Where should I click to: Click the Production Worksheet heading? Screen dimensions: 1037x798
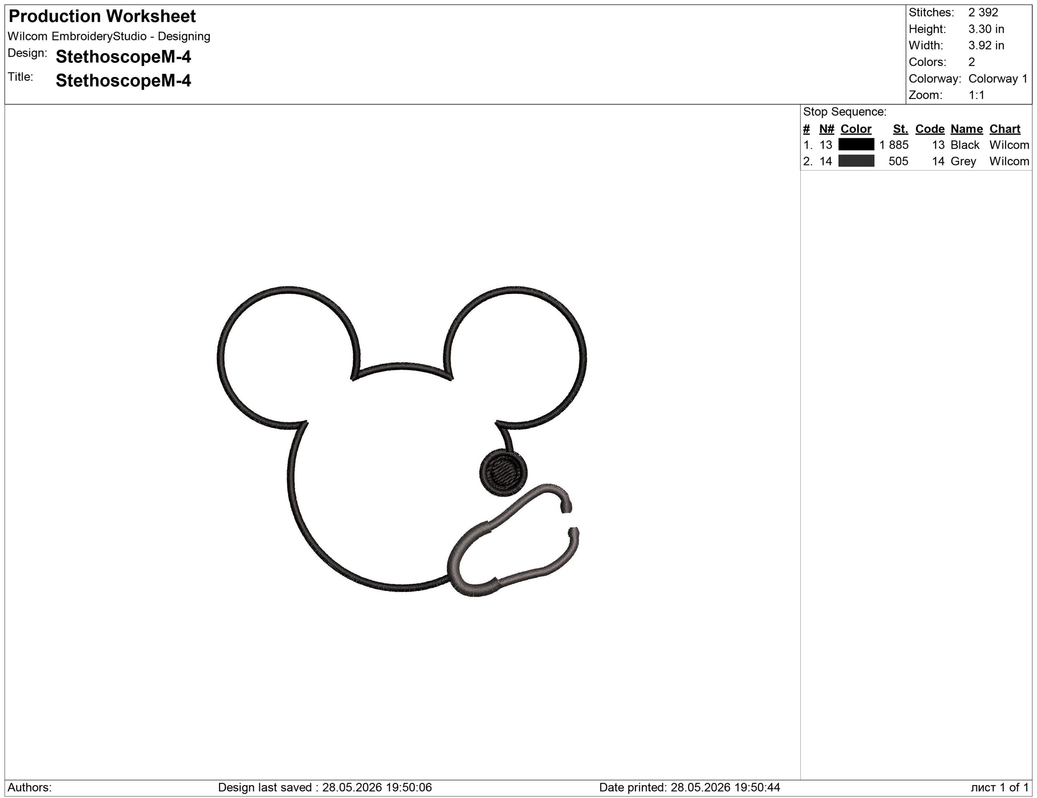102,16
